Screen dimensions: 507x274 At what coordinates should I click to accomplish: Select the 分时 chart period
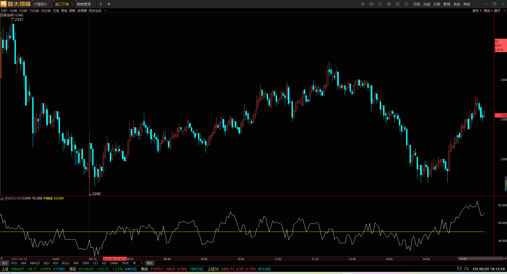(4, 11)
